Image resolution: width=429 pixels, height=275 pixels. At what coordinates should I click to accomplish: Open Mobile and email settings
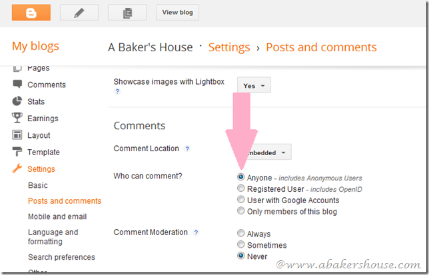point(57,216)
